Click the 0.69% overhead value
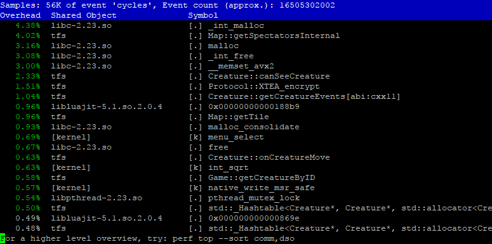This screenshot has height=244, width=492. [28, 137]
